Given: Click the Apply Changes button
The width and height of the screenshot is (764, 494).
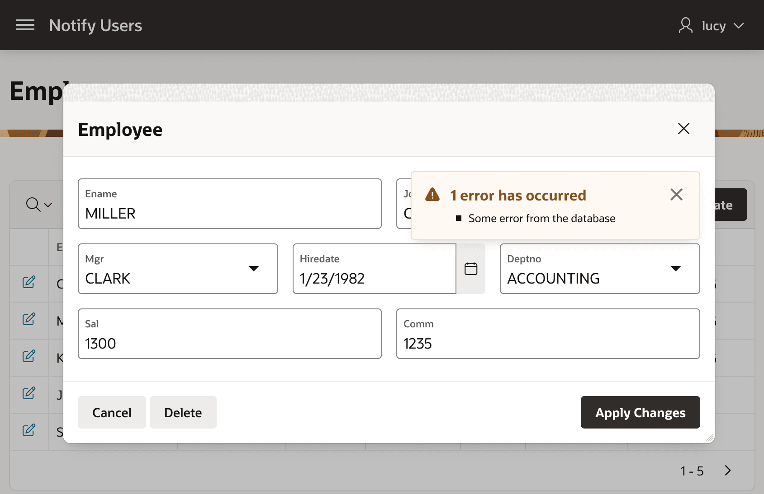Looking at the screenshot, I should click(x=640, y=412).
